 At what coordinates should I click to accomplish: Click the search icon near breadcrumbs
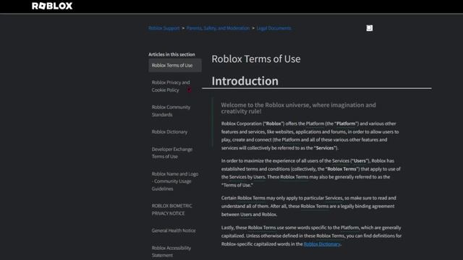370,28
